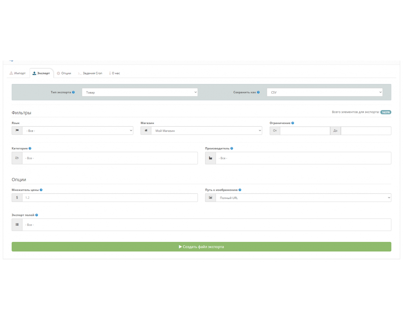403x323 pixels.
Task: Expand the Путь к изображению dropdown
Action: pyautogui.click(x=303, y=198)
